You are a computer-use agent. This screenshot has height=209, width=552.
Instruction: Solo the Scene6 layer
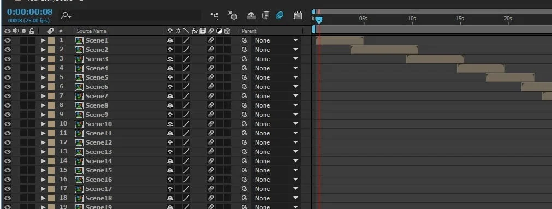coord(23,87)
